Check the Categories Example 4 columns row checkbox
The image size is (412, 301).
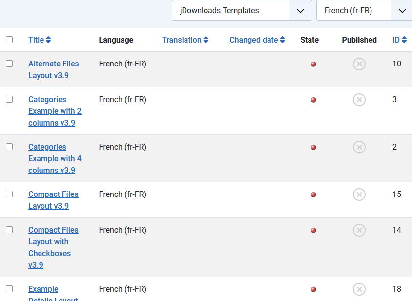coord(9,147)
